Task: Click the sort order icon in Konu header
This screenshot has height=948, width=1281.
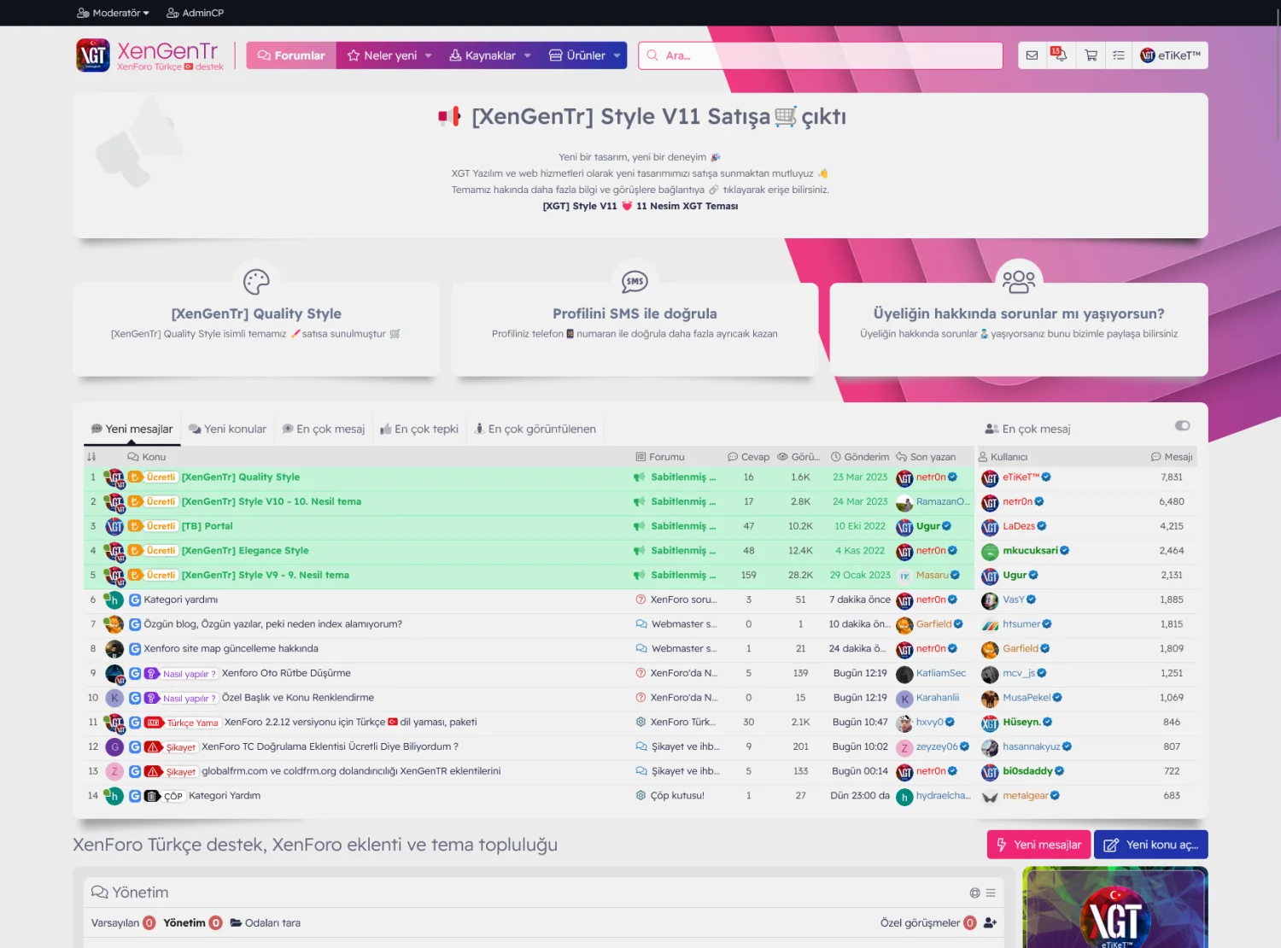Action: click(91, 457)
